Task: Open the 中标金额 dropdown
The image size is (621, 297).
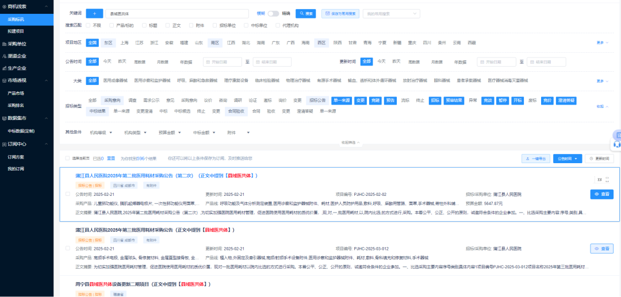Action: coord(204,133)
